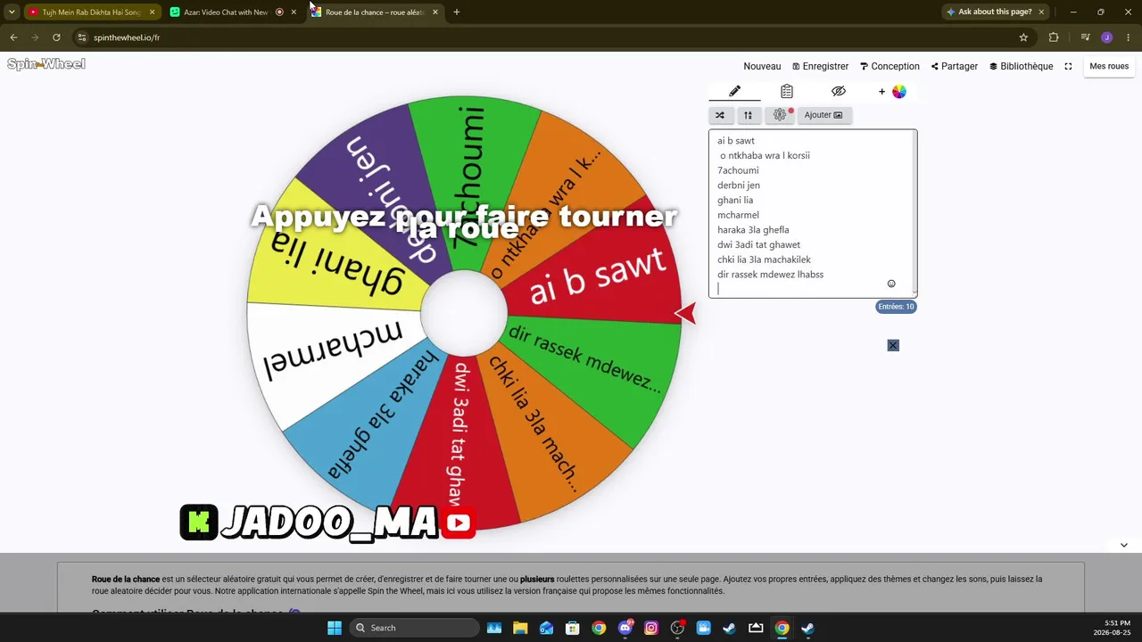Click the Spin Wheel logo

point(46,64)
